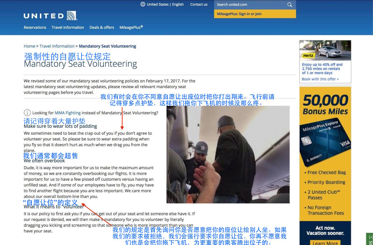The image size is (373, 245).
Task: Open the MileagePlus menu
Action: pos(131,27)
